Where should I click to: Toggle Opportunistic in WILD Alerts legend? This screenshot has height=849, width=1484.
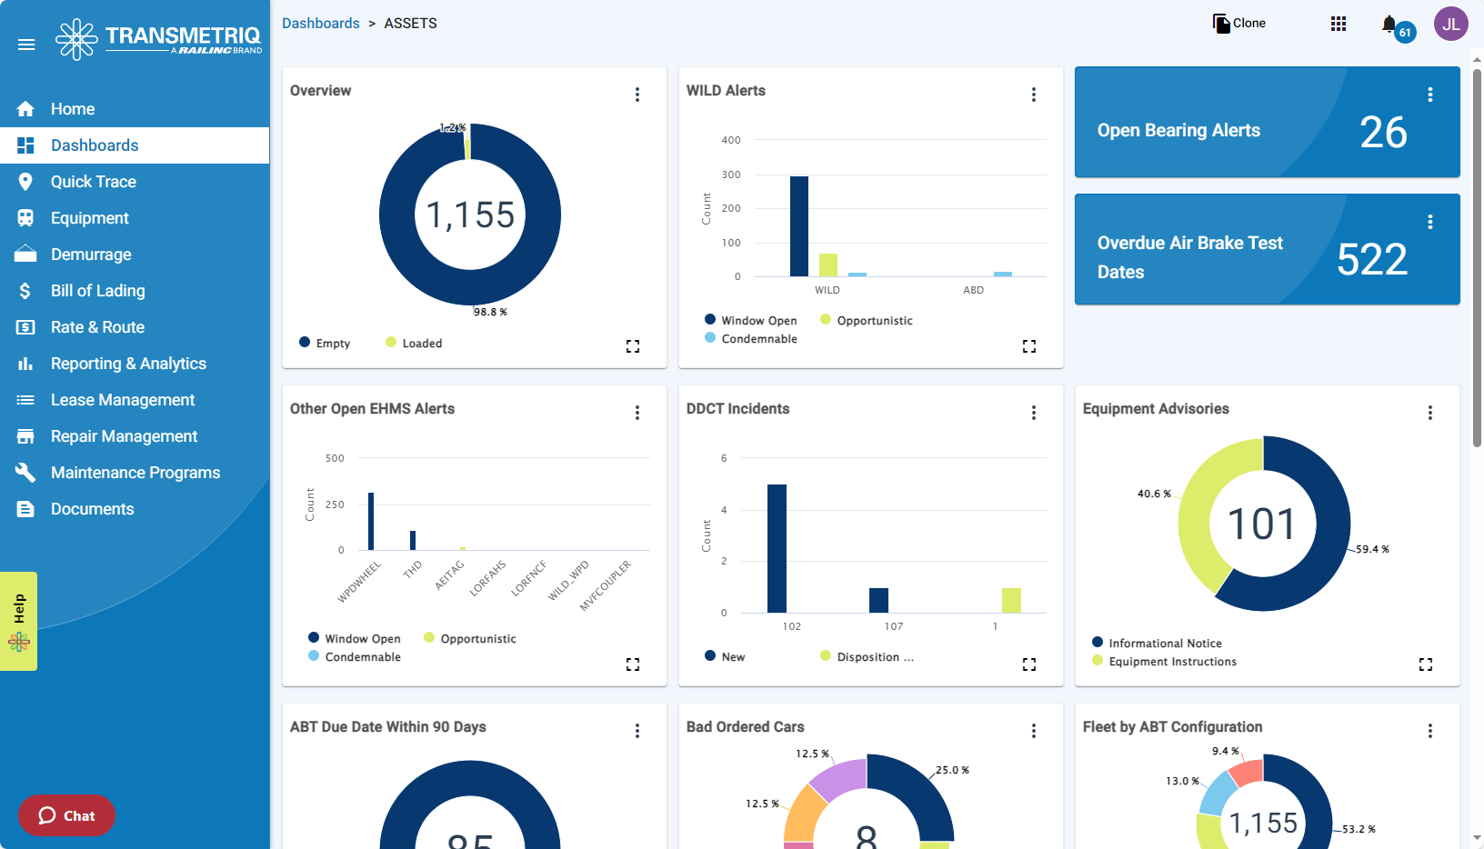(867, 320)
